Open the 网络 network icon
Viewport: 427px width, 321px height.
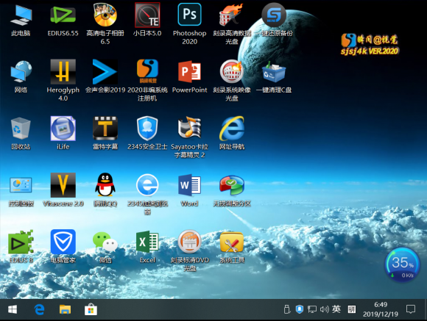tap(21, 72)
